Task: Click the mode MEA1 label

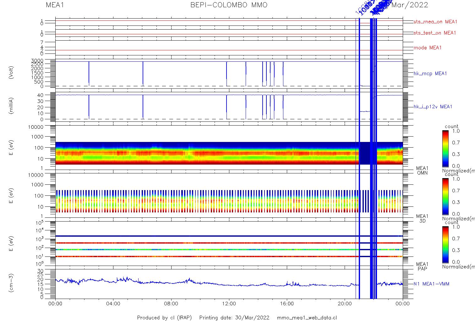Action: (x=427, y=48)
